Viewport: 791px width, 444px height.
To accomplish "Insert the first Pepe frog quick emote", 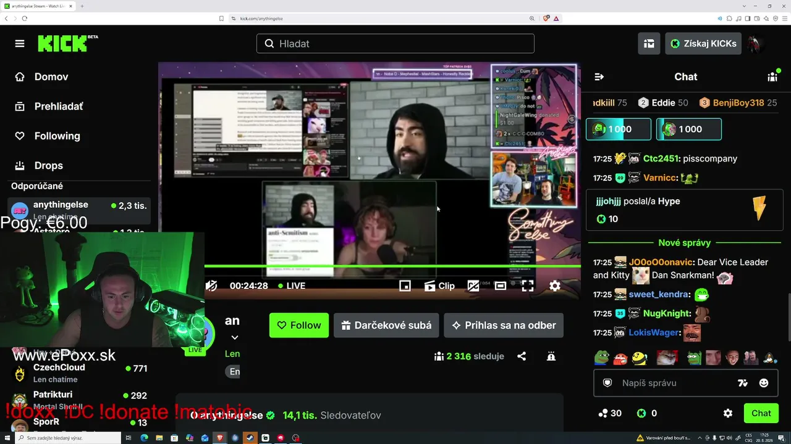I will pyautogui.click(x=602, y=358).
